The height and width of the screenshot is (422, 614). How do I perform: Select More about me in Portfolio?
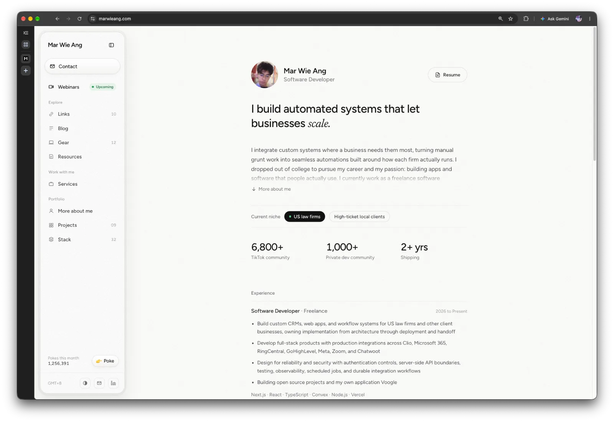(83, 211)
